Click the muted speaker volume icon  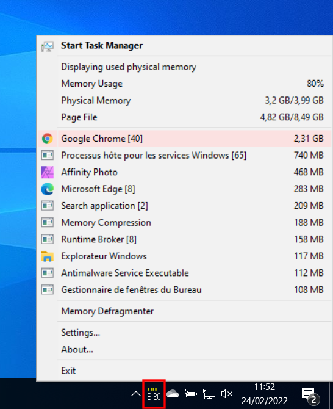(x=226, y=394)
